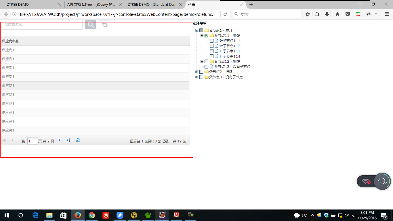Go to next page of grid
The height and width of the screenshot is (221, 393).
[x=60, y=140]
